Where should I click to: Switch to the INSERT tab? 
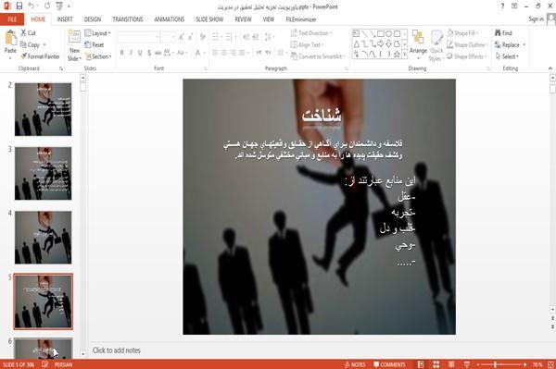[65, 19]
